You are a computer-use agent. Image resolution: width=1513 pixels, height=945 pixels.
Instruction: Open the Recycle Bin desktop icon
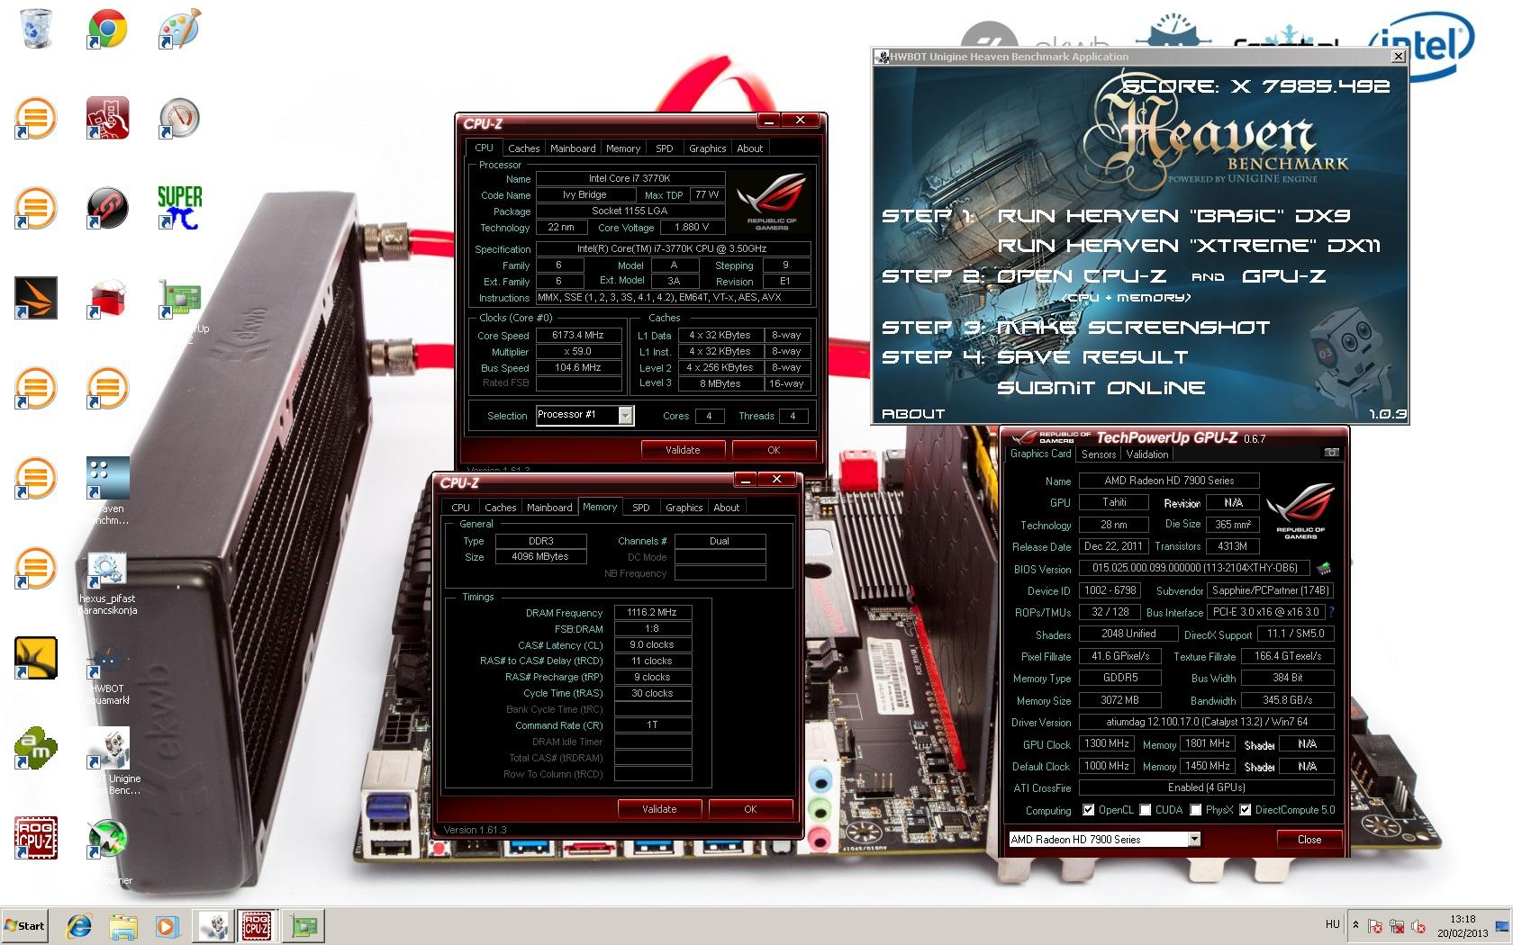[x=36, y=27]
